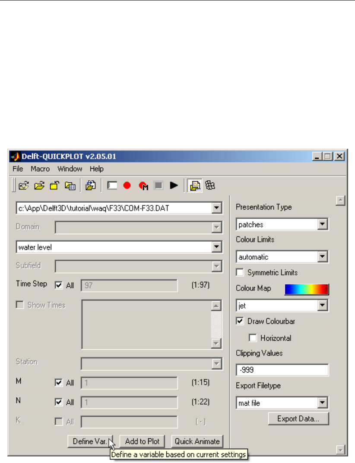Click the (1:22) N range text

200,402
